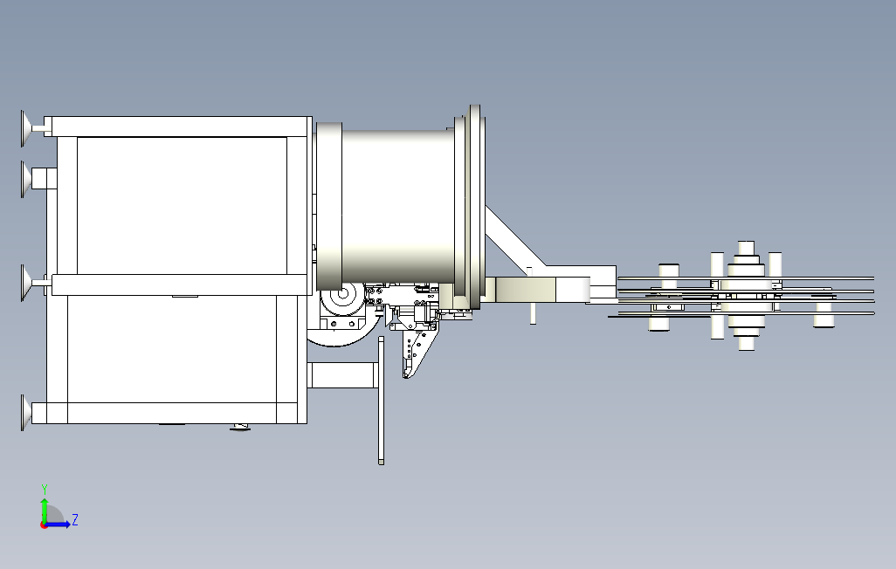The width and height of the screenshot is (896, 569).
Task: Select the stacked pulley hub at right
Action: [x=746, y=296]
